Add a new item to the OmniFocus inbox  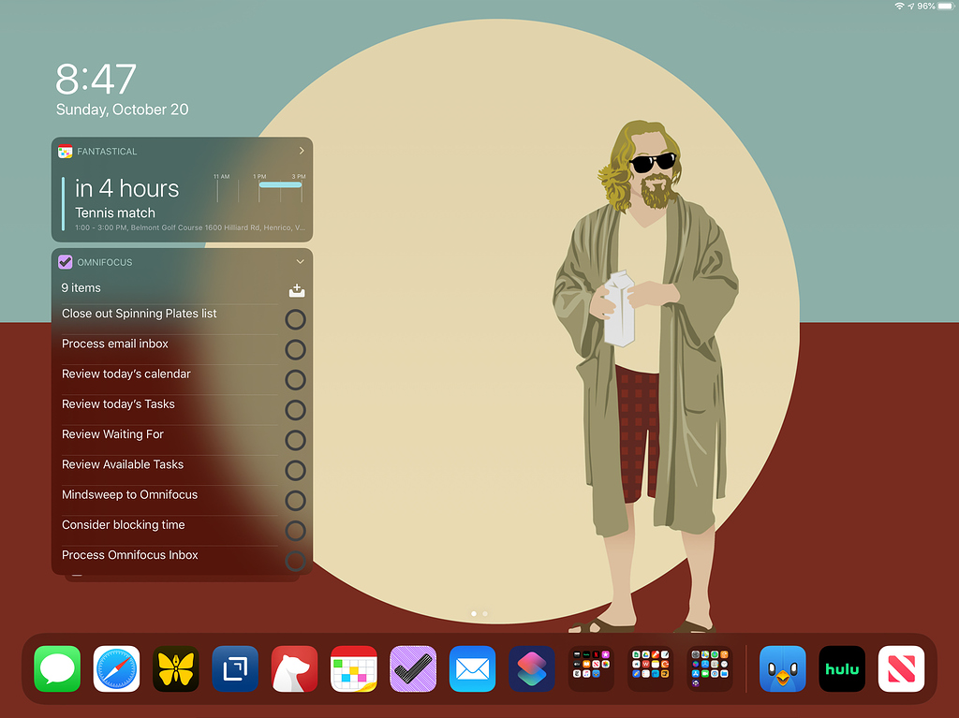(297, 290)
